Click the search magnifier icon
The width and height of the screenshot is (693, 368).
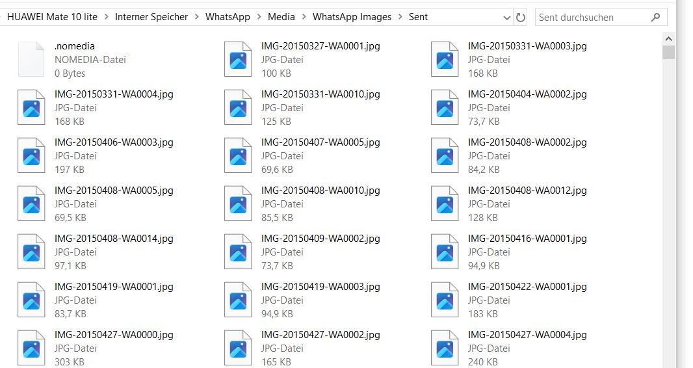point(655,18)
